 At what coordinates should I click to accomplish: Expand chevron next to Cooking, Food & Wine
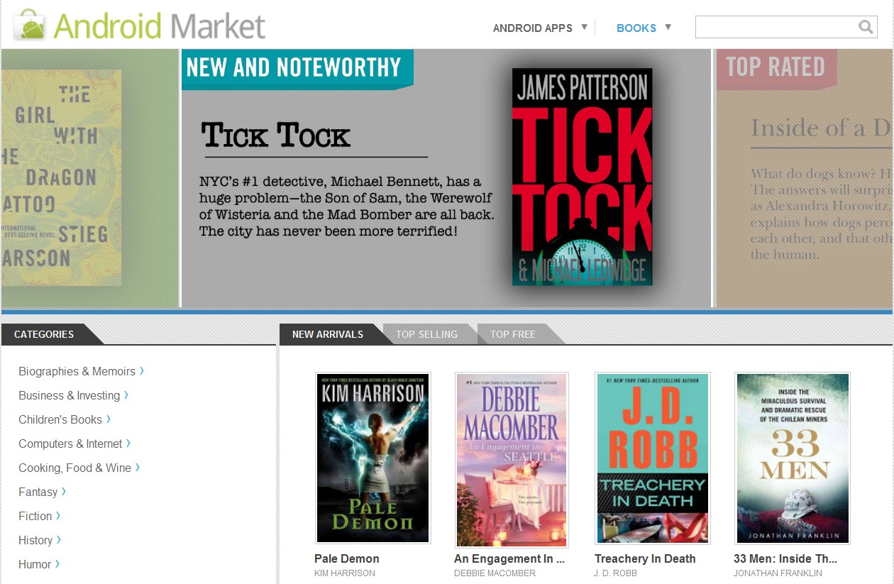138,467
